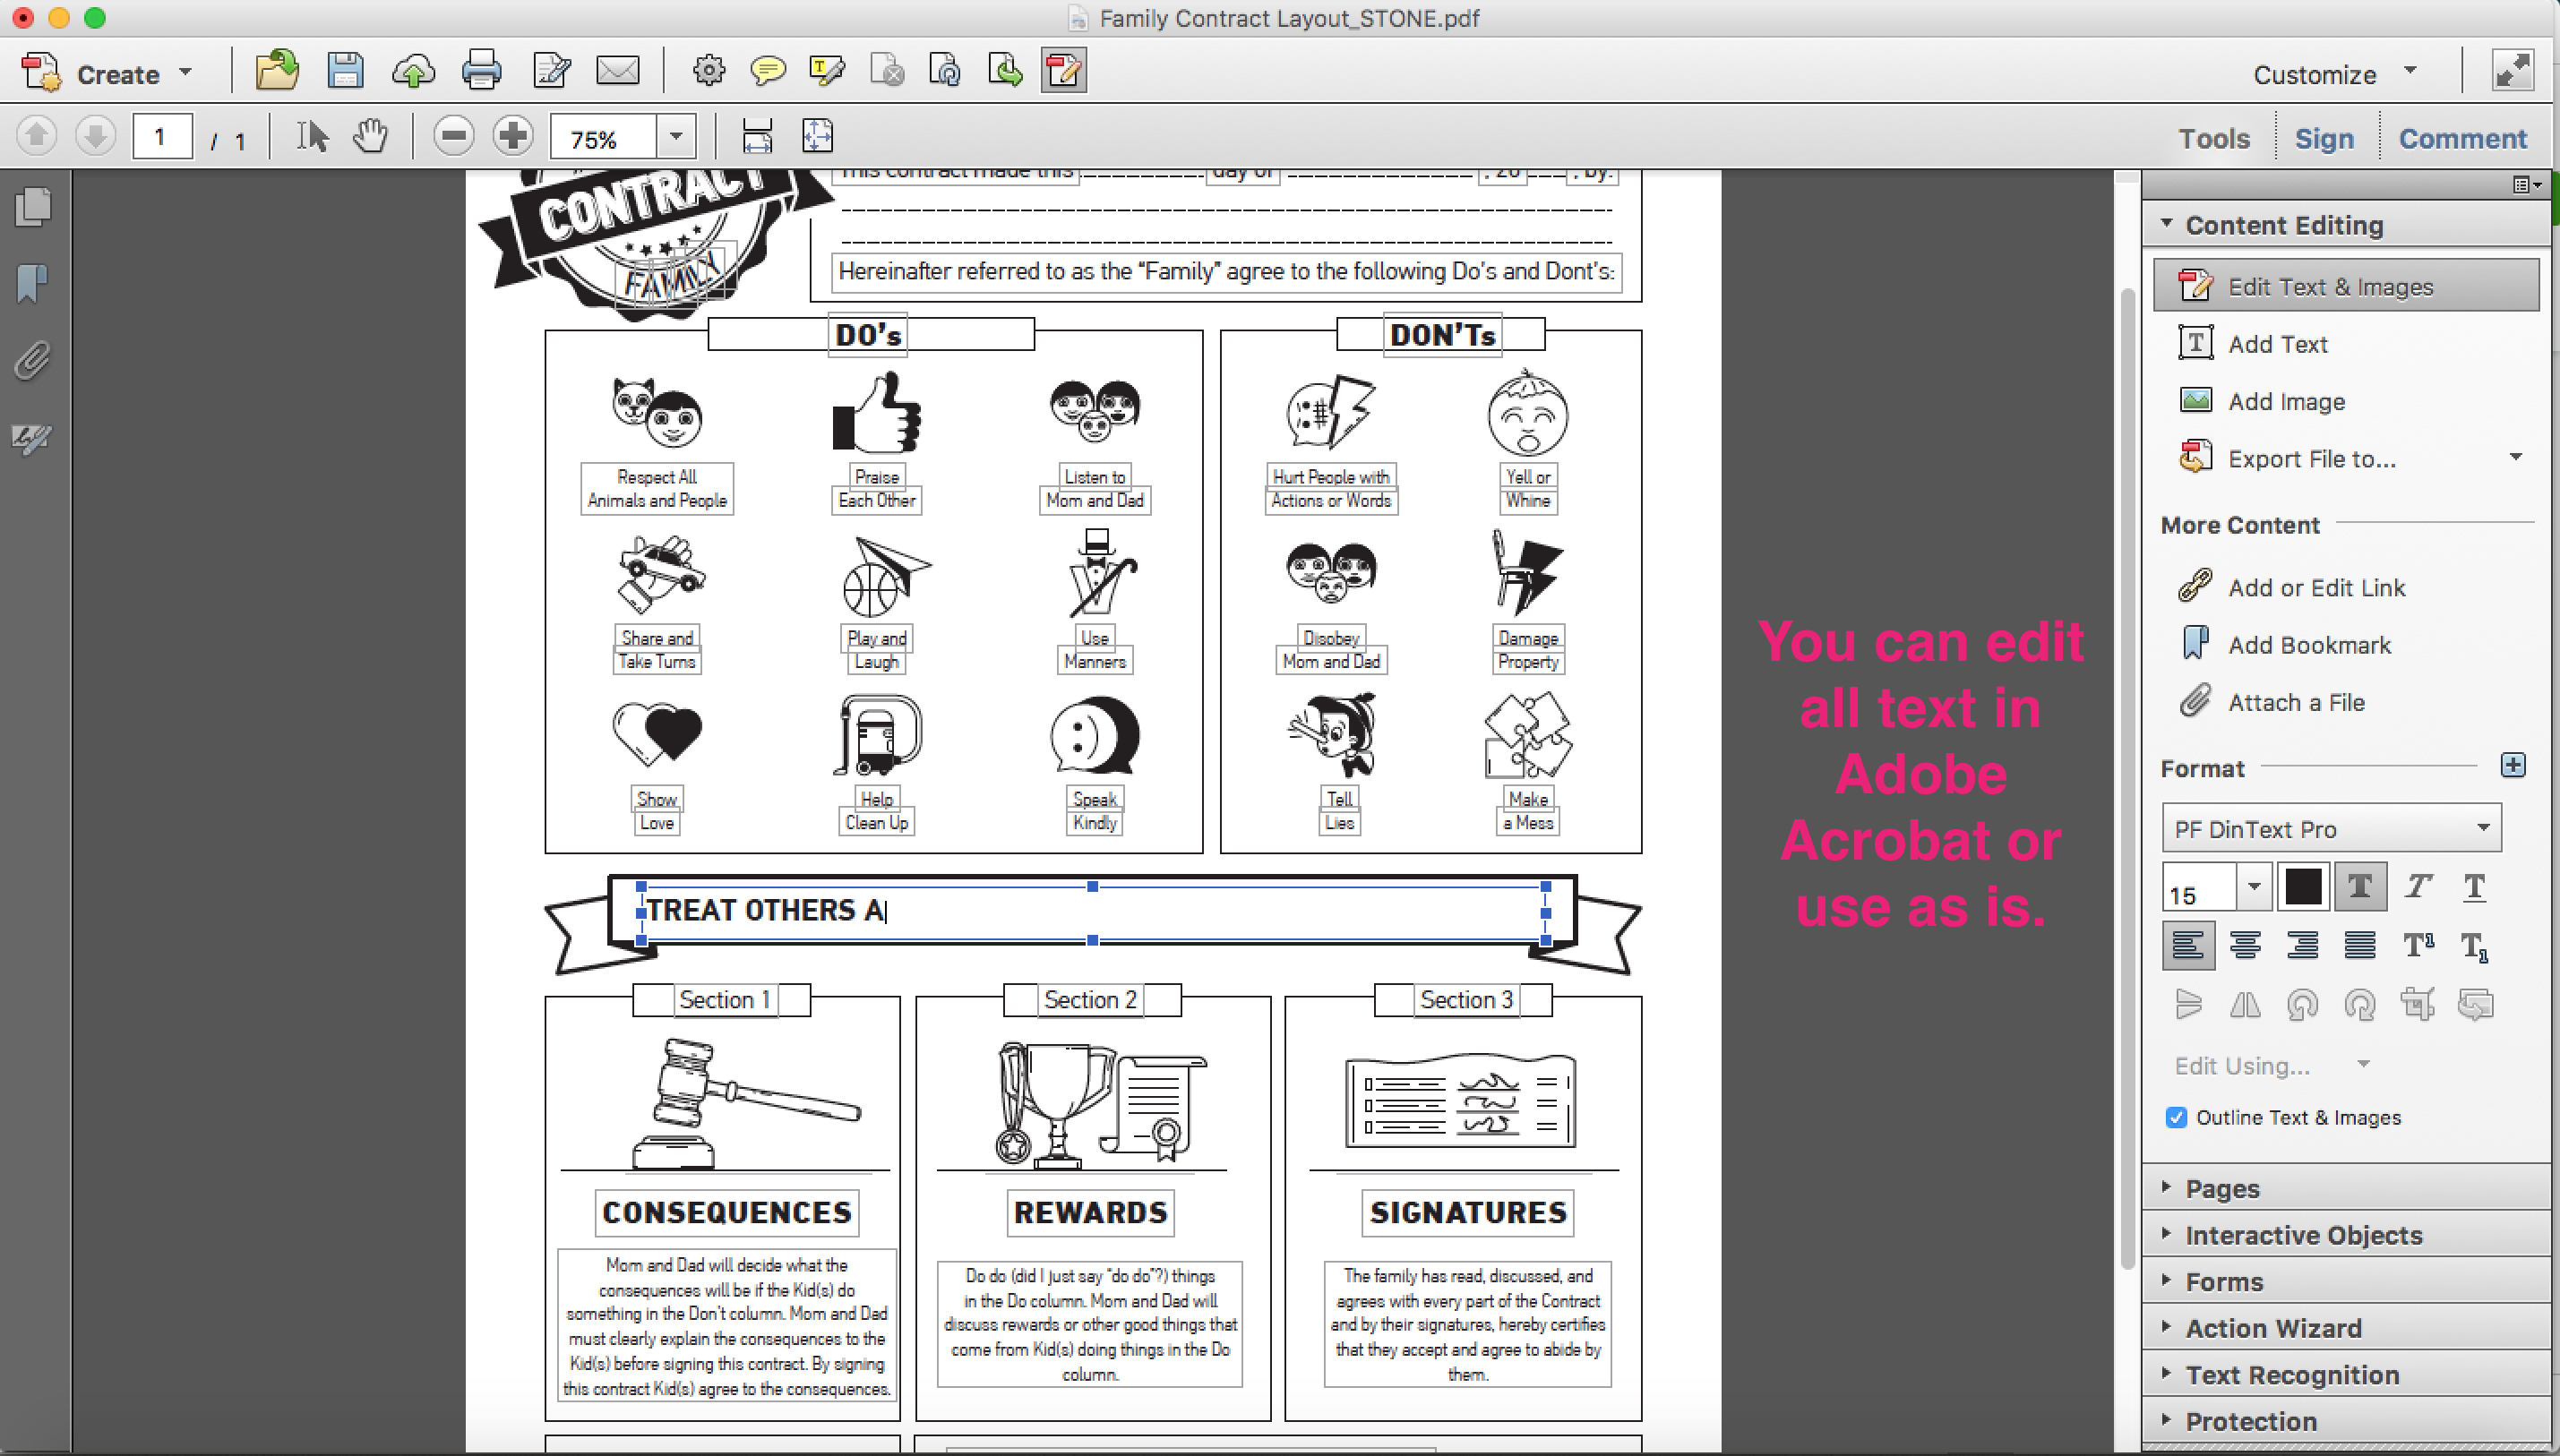This screenshot has width=2560, height=1456.
Task: Expand the Action Wizard section
Action: point(2274,1327)
